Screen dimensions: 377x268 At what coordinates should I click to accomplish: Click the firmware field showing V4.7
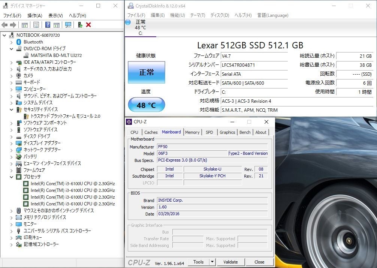254,56
